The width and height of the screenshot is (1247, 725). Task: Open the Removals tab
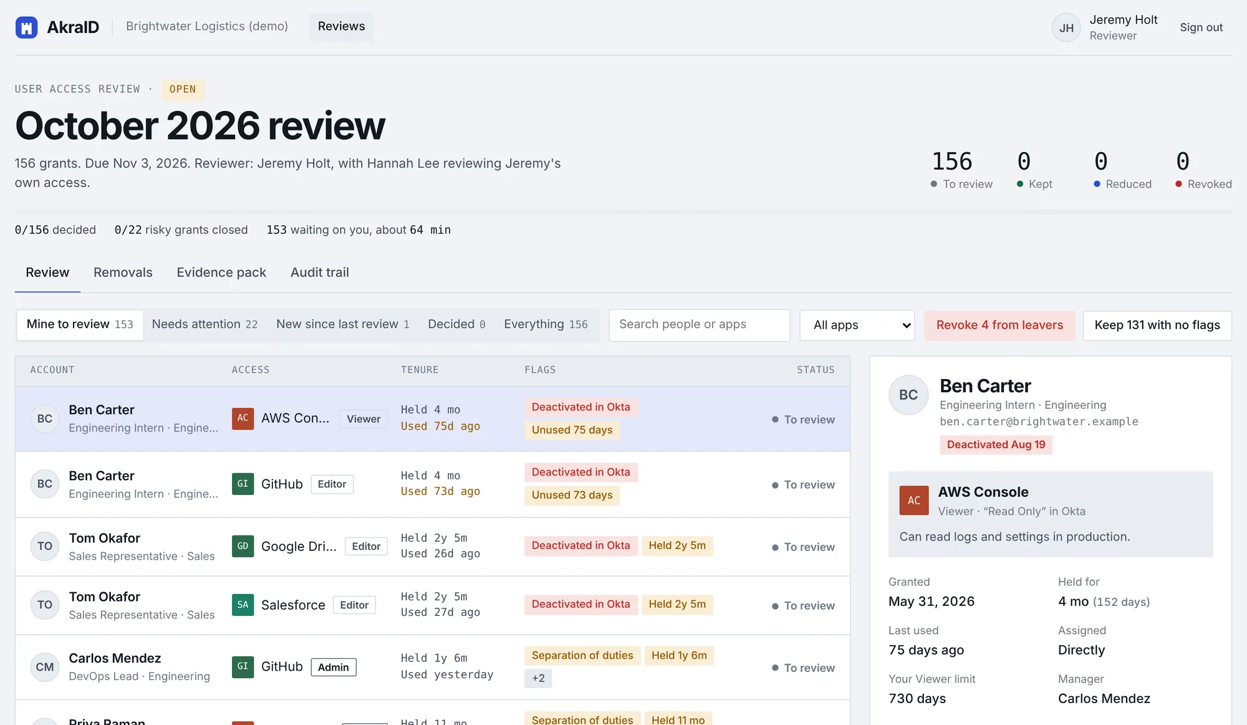(123, 272)
